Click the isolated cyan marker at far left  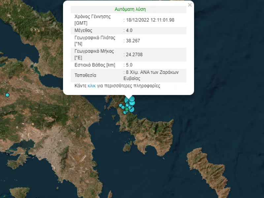(x=7, y=95)
